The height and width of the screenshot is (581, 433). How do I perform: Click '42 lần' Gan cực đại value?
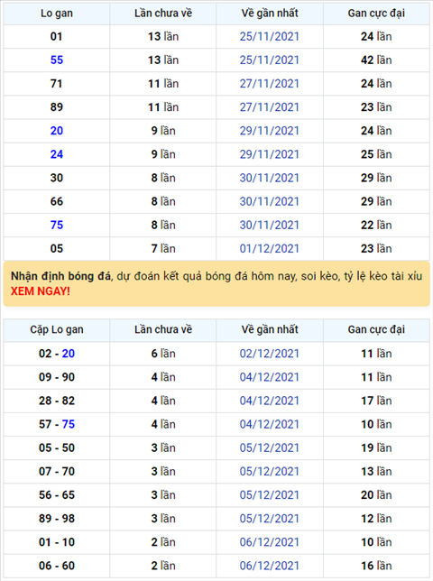point(376,60)
